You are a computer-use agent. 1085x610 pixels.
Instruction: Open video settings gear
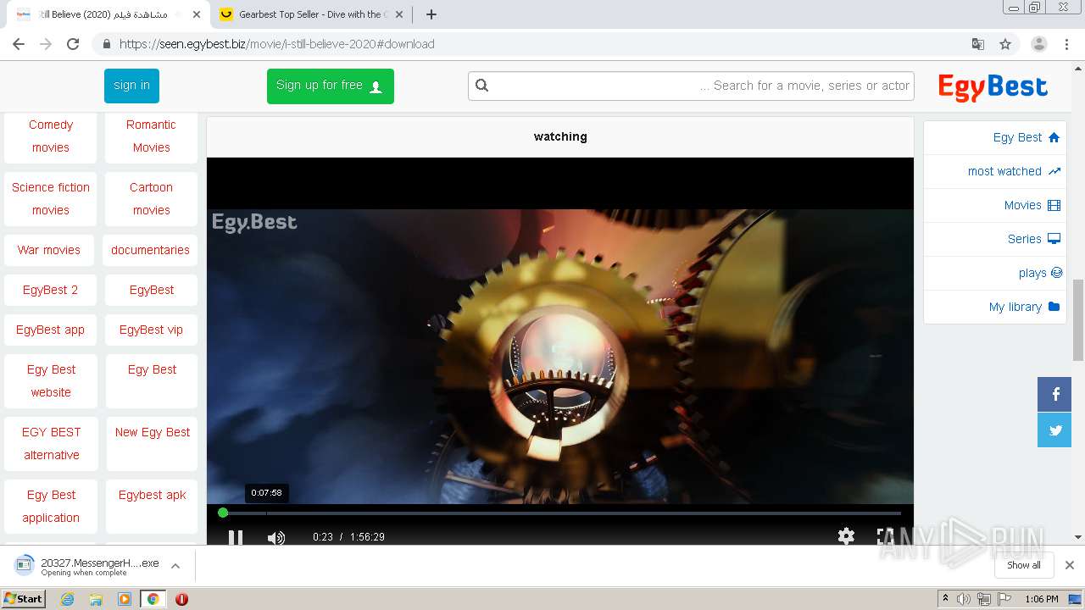pyautogui.click(x=846, y=536)
